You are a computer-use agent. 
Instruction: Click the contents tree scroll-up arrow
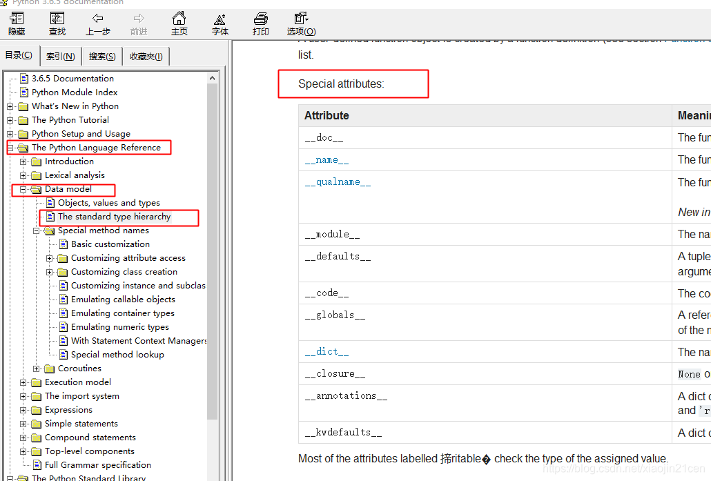tap(212, 78)
